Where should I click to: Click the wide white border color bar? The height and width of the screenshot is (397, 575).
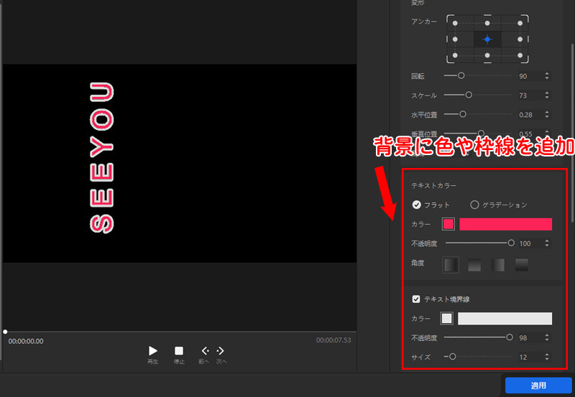point(505,319)
